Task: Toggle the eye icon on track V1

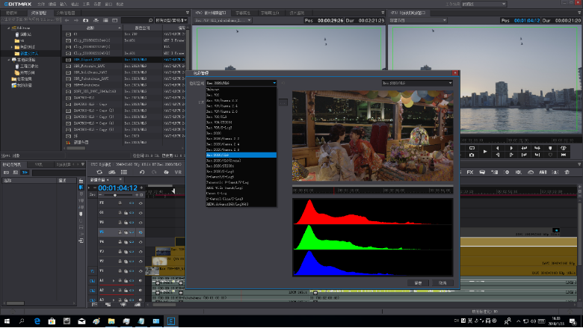Action: pyautogui.click(x=141, y=271)
